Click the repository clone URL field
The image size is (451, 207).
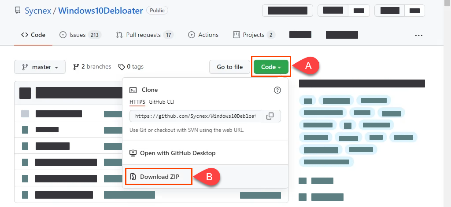195,116
